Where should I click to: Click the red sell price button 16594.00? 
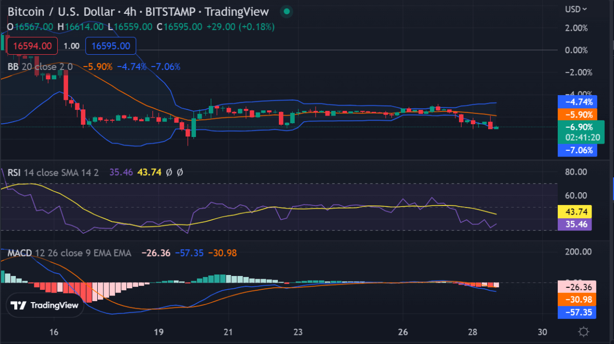(32, 46)
